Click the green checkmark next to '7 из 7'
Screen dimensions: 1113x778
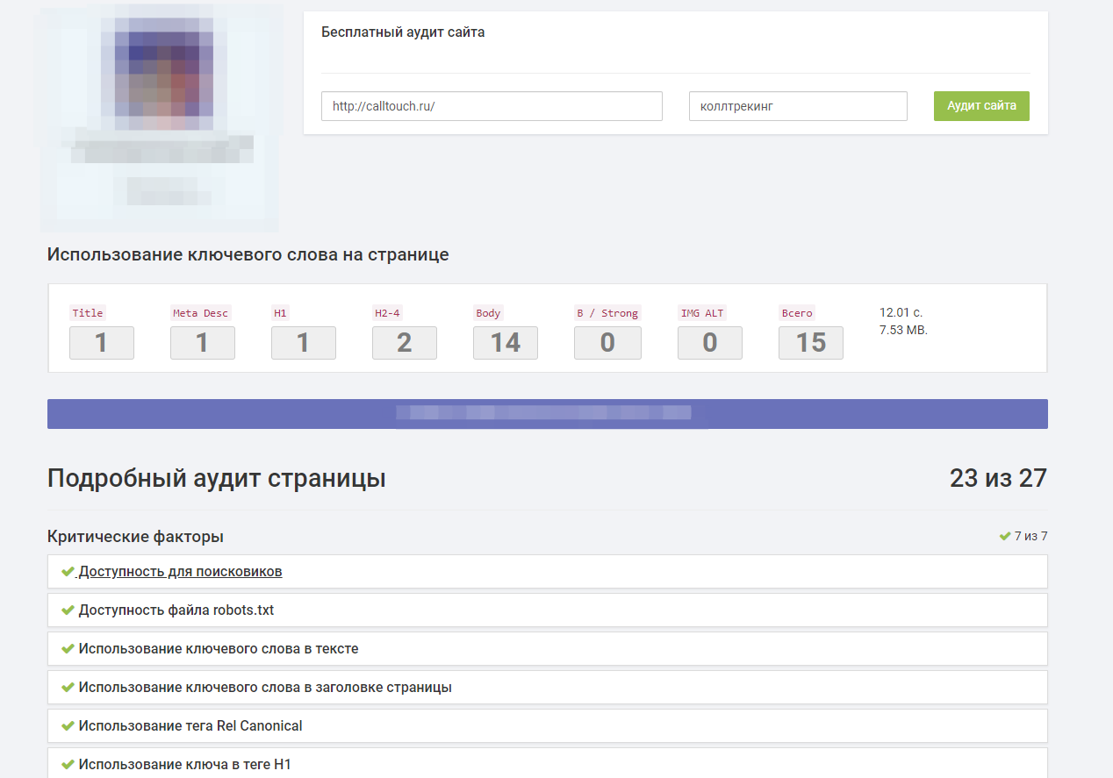1005,536
